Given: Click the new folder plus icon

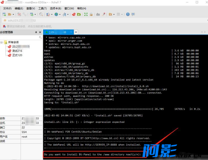Looking at the screenshot, I should click(110, 14).
